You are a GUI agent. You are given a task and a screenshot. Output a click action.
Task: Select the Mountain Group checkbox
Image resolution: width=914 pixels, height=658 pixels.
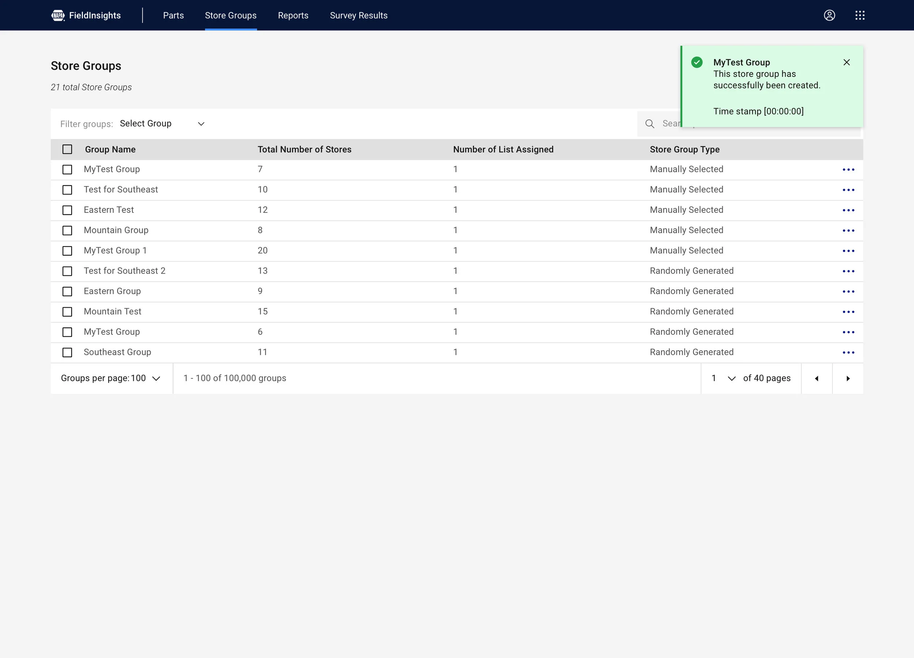(67, 231)
